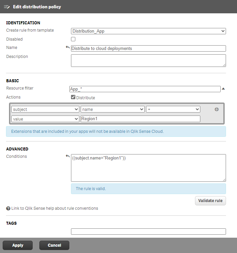237x253 pixels.
Task: Click the Apply button
Action: pyautogui.click(x=18, y=245)
